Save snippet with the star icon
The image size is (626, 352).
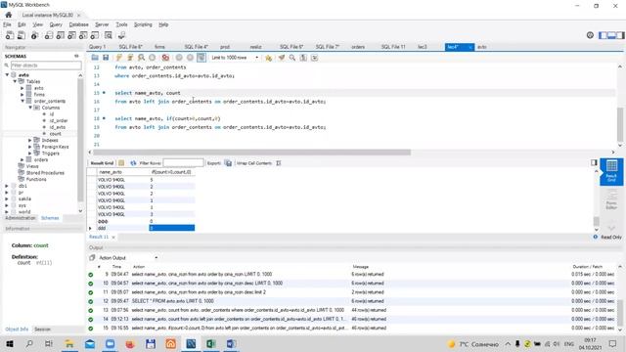tap(268, 58)
